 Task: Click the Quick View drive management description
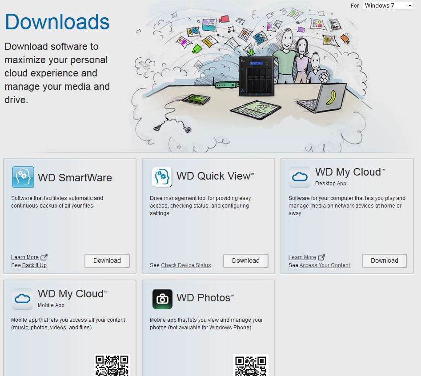click(x=200, y=206)
